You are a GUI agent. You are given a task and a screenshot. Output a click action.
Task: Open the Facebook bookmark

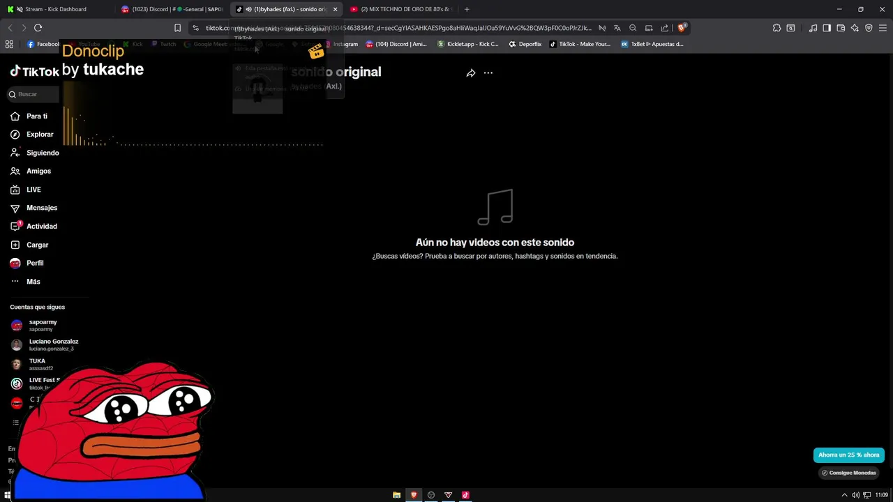point(43,44)
